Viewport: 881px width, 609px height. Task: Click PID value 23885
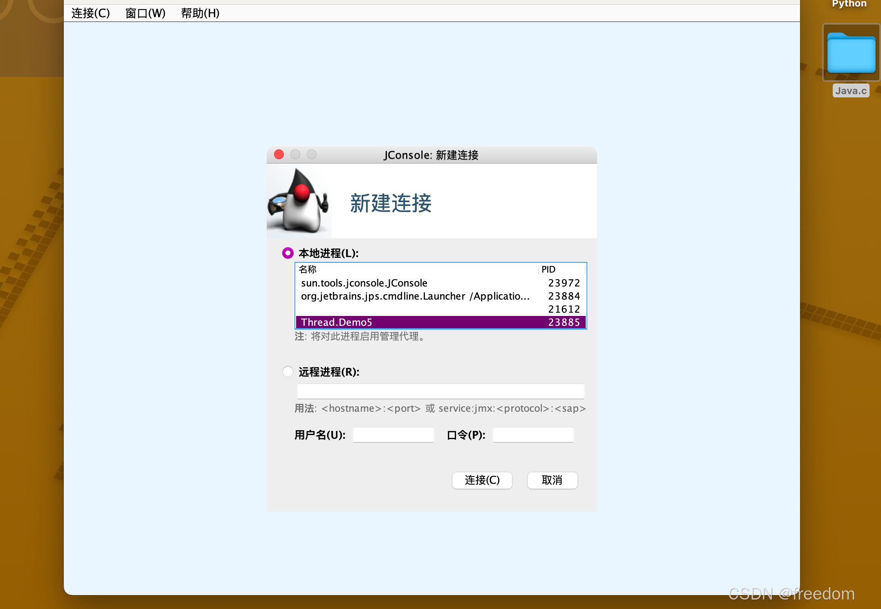pyautogui.click(x=564, y=322)
